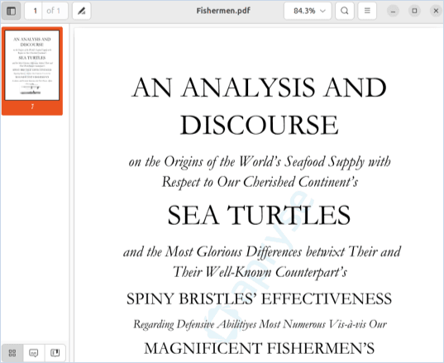The image size is (444, 363).
Task: Switch sidebar to annotations view
Action: pyautogui.click(x=34, y=353)
